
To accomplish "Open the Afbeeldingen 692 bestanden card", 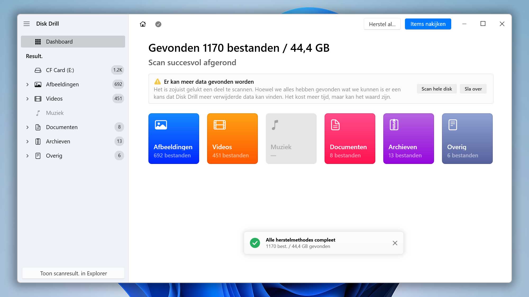I will pyautogui.click(x=174, y=139).
